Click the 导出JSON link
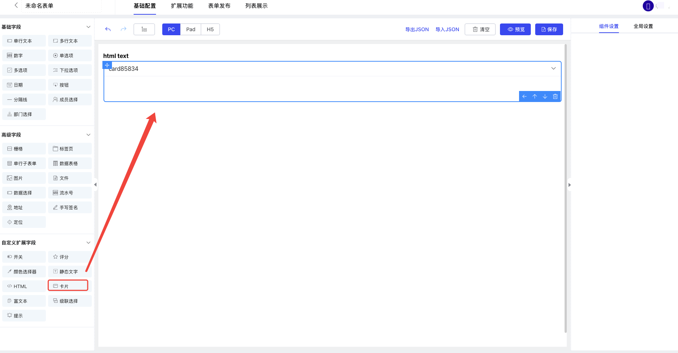The width and height of the screenshot is (678, 353). (x=417, y=29)
